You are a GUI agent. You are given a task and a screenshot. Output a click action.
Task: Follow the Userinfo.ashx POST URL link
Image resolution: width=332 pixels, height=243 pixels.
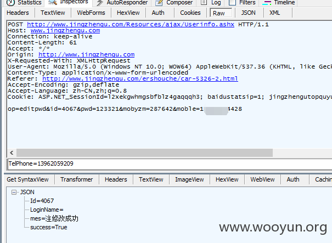click(131, 25)
